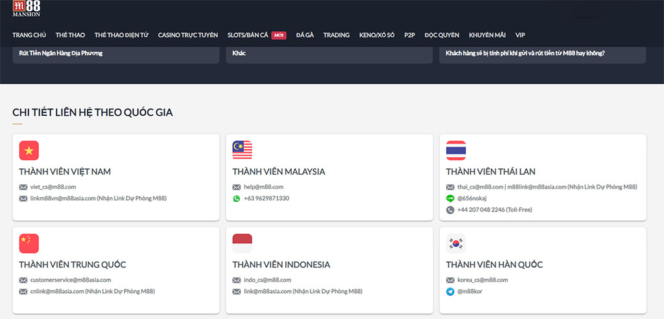Go to Casino Trực Tuyến section

point(187,35)
